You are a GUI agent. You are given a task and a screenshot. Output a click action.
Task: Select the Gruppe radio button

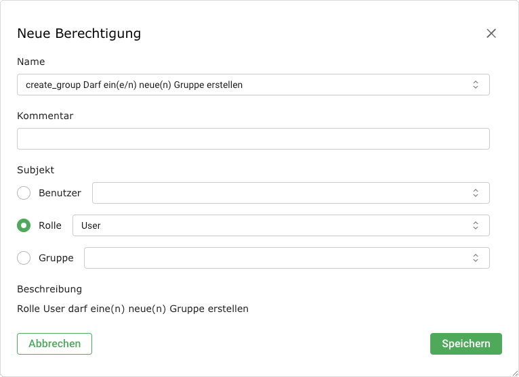pyautogui.click(x=24, y=258)
